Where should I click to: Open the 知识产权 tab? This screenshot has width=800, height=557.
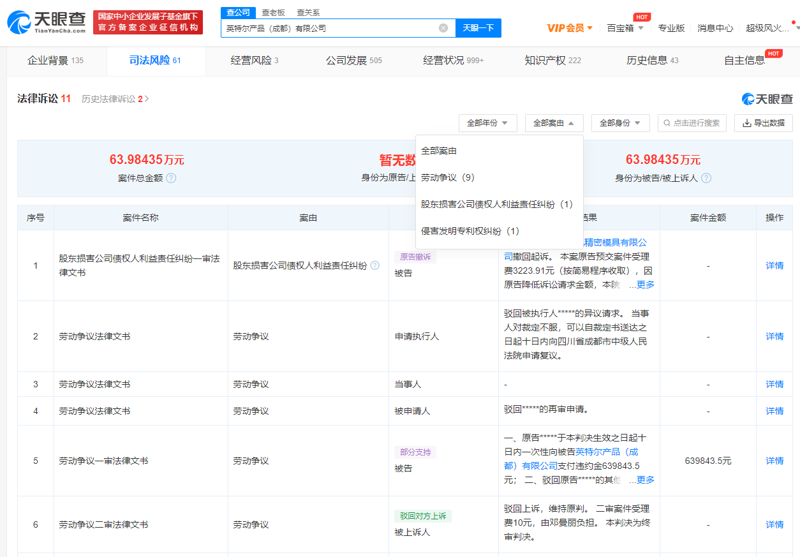552,61
